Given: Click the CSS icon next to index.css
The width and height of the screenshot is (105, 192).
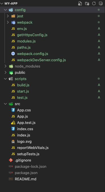Looking at the screenshot, I should (x=13, y=129).
